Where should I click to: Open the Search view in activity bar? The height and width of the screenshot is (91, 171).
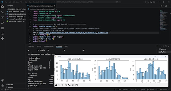tap(3, 12)
